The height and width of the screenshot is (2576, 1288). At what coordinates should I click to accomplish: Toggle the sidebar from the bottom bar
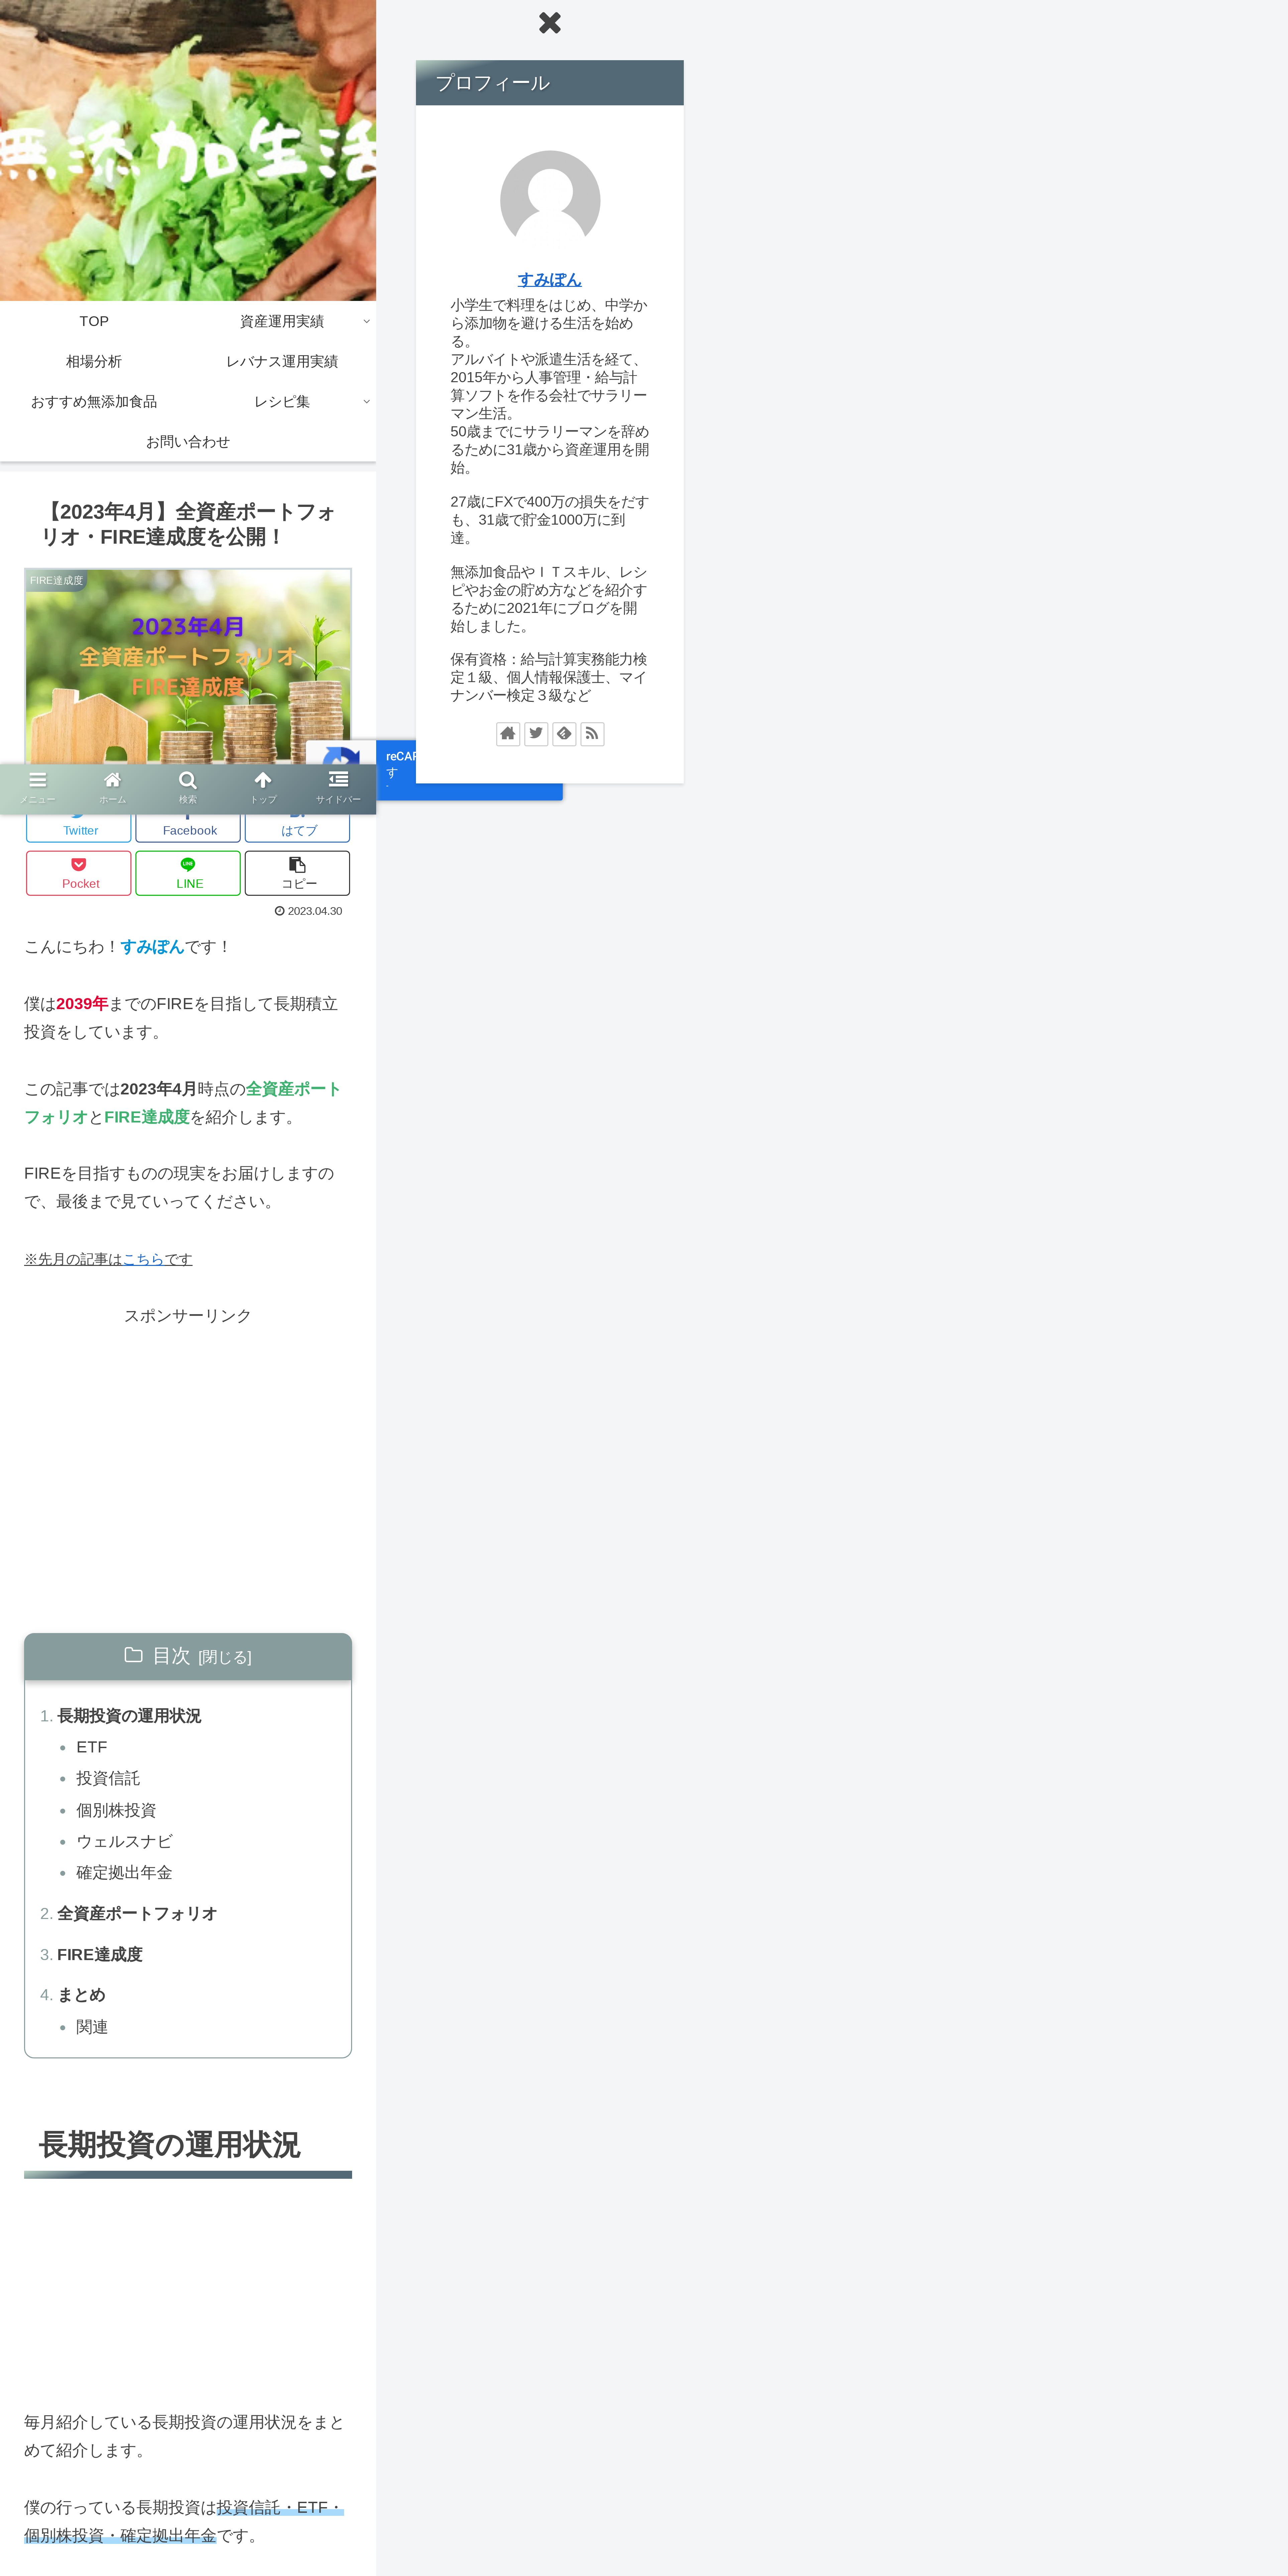click(x=338, y=786)
